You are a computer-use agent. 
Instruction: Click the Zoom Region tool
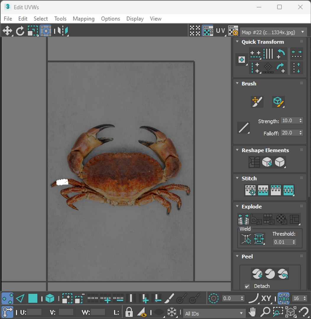(278, 312)
